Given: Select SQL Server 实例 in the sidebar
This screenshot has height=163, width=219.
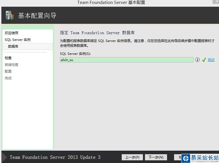Looking at the screenshot, I should point(18,40).
